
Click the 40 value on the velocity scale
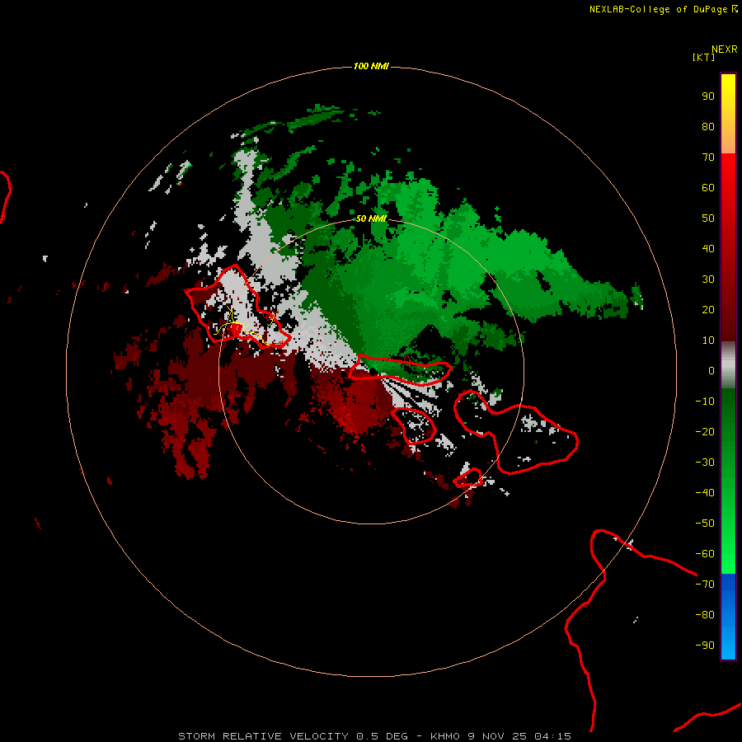708,248
